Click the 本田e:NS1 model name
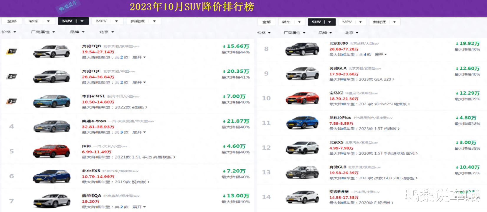The image size is (487, 212). pos(93,96)
